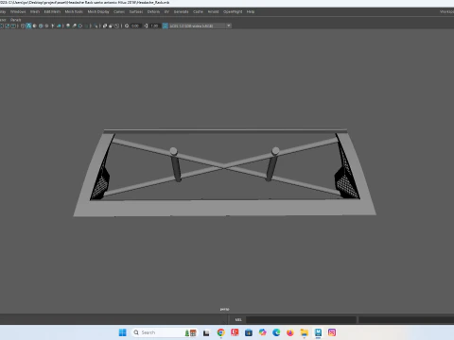Click the multisample anti-aliasing icon

tap(80, 25)
